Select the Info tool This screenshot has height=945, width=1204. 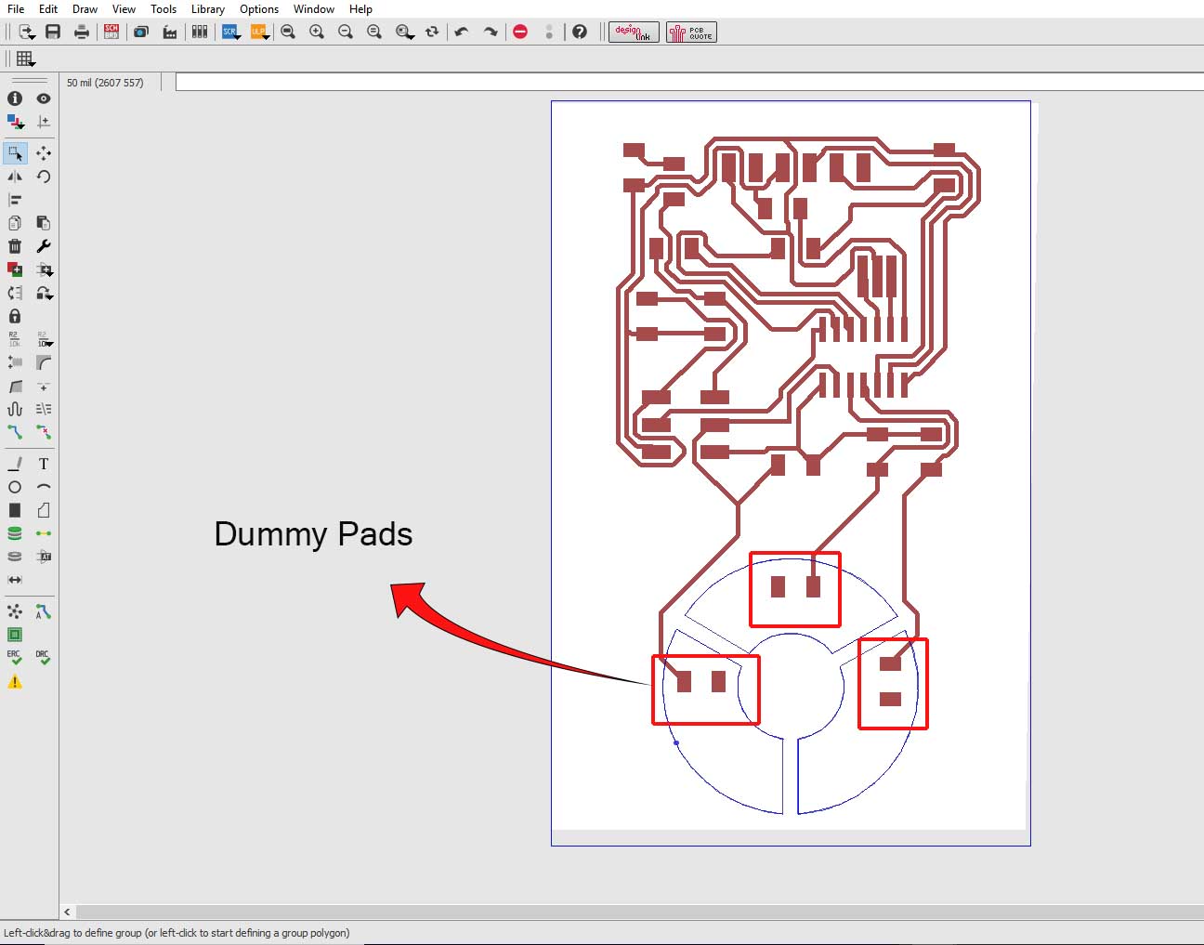click(x=15, y=98)
